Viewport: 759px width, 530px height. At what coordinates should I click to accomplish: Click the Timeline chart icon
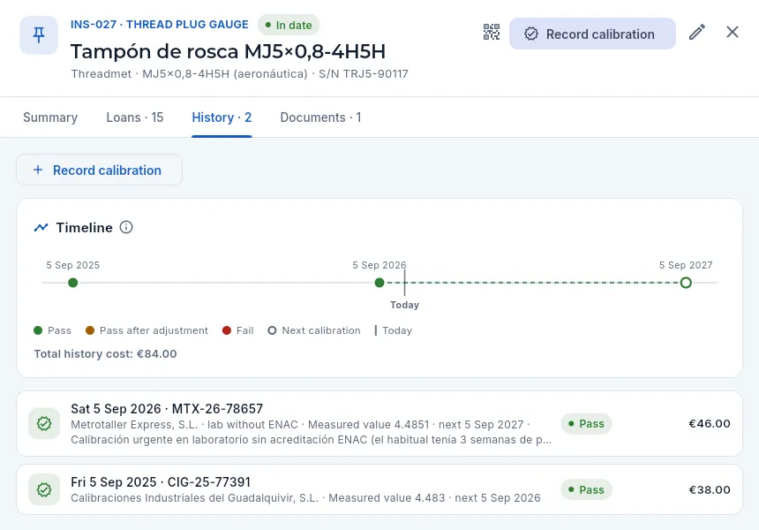point(41,227)
